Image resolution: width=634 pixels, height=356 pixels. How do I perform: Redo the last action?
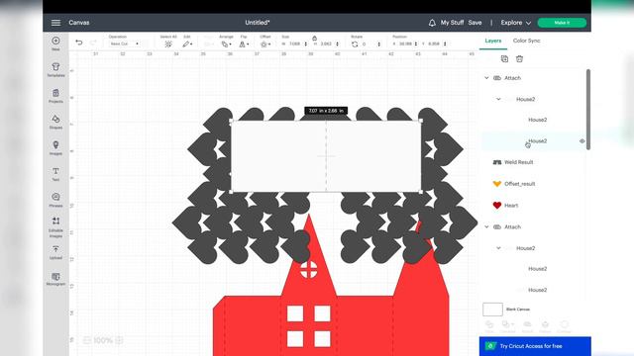click(93, 43)
